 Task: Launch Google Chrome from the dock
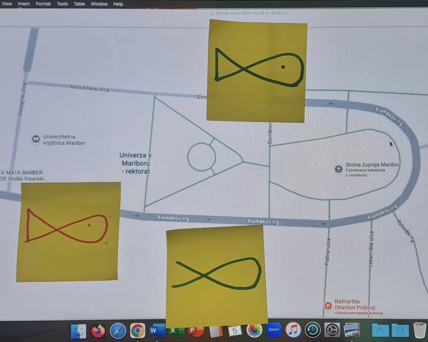pyautogui.click(x=137, y=331)
